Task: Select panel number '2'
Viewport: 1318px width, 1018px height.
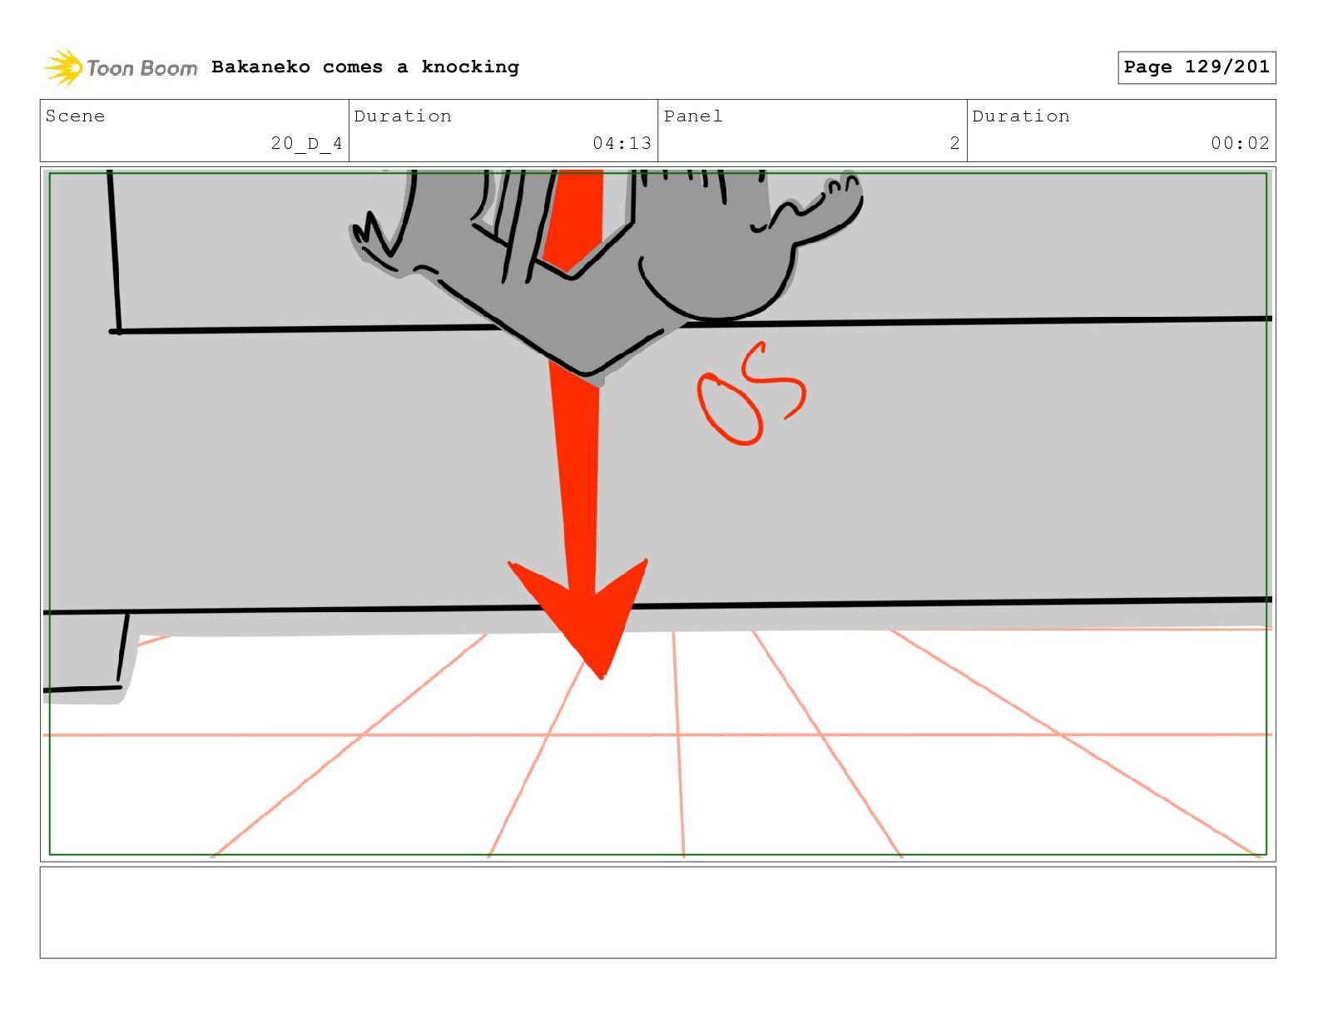Action: pyautogui.click(x=955, y=143)
